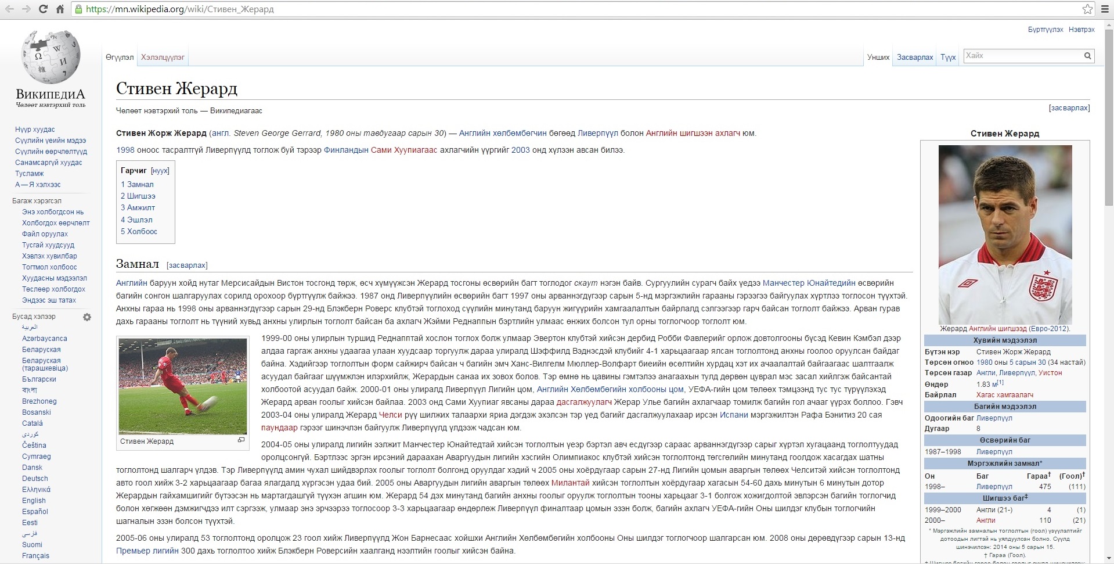Click Англи (21-) team link

pos(994,510)
